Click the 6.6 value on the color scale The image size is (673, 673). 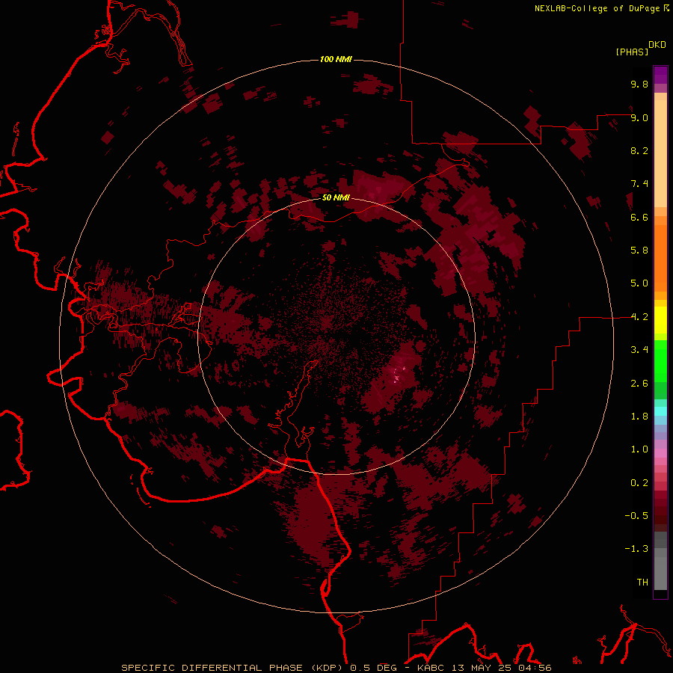pyautogui.click(x=639, y=217)
